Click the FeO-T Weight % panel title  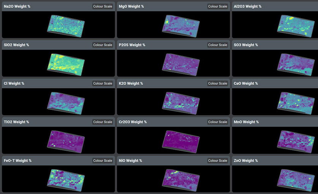[17, 160]
